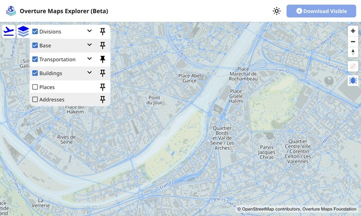
Task: Click the Base layer label
Action: [45, 45]
